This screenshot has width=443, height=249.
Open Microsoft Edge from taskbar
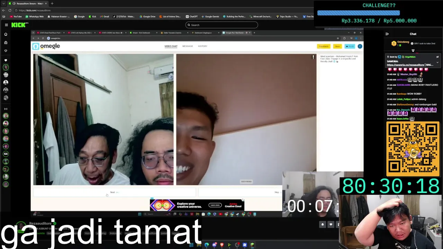207,245
